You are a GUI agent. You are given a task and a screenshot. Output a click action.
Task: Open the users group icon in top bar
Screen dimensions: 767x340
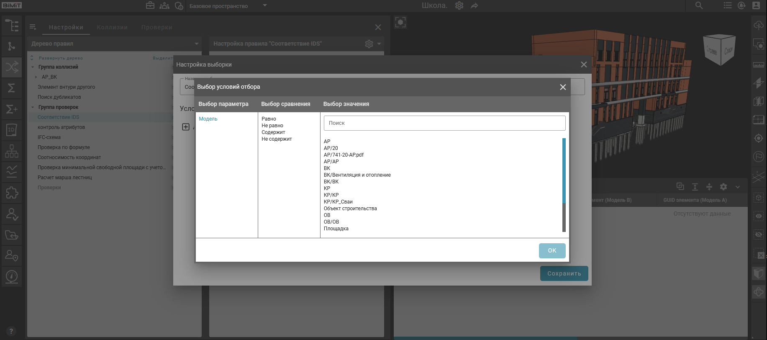point(164,5)
